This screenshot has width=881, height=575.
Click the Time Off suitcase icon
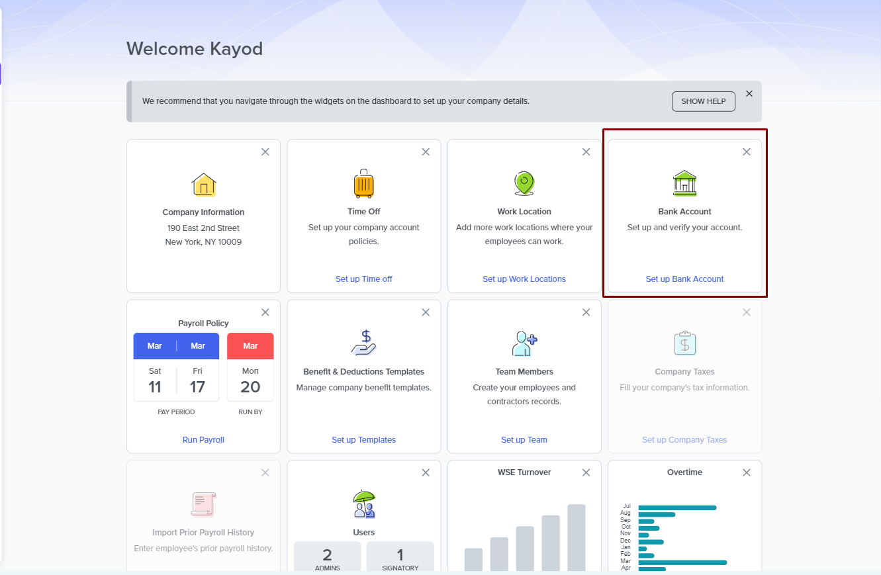click(364, 183)
